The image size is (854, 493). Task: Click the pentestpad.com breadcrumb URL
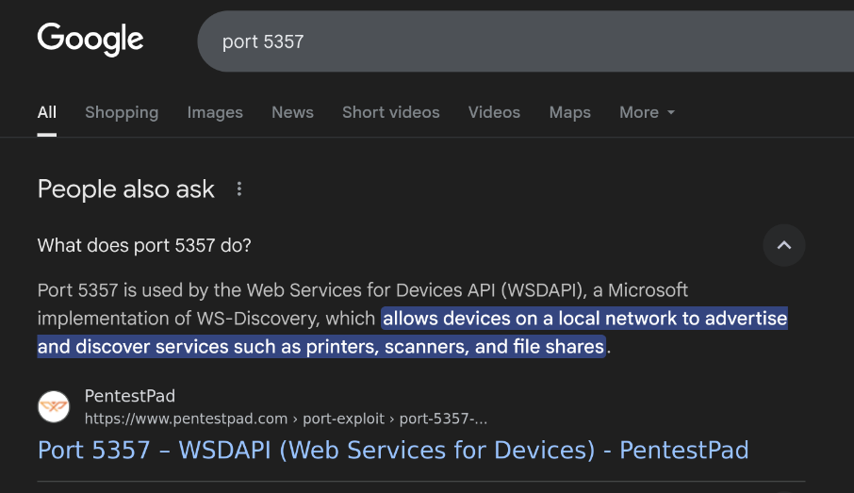click(x=286, y=419)
